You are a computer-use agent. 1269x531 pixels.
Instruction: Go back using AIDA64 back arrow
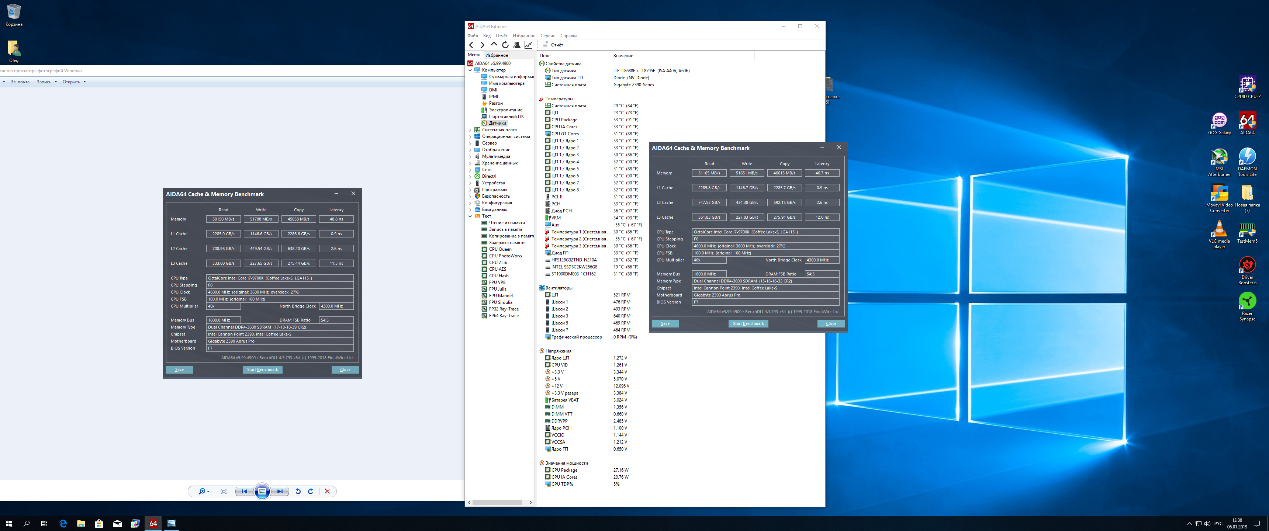coord(471,45)
